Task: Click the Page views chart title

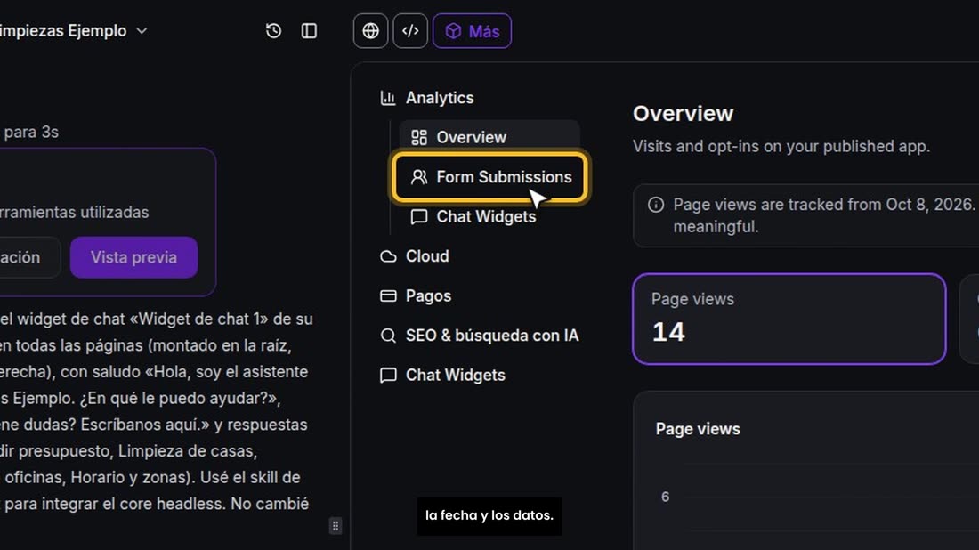Action: click(x=698, y=430)
